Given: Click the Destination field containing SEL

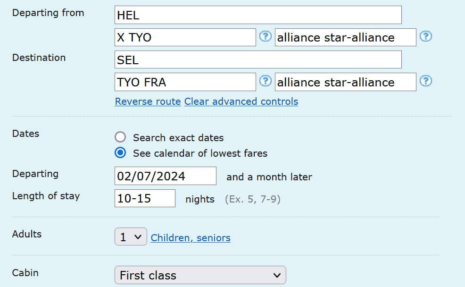Looking at the screenshot, I should 257,59.
